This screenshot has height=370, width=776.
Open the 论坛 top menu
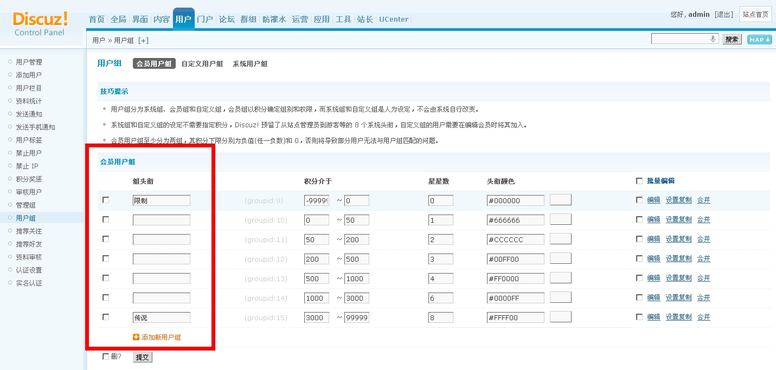(227, 19)
